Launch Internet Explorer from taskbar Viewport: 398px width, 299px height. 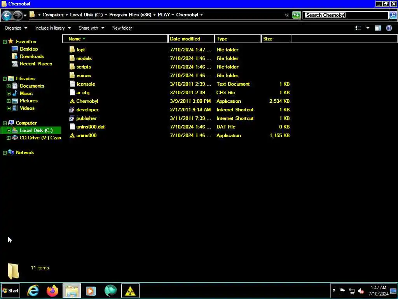click(x=33, y=290)
